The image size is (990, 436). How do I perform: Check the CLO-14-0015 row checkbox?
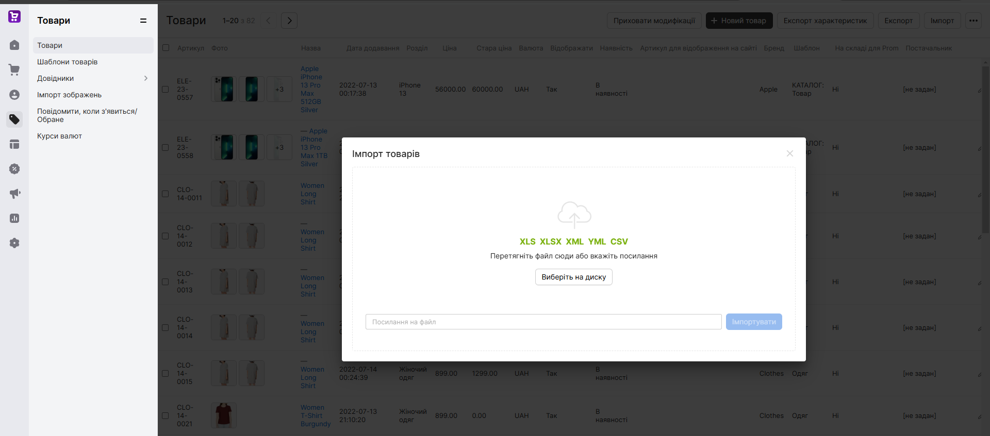point(166,373)
